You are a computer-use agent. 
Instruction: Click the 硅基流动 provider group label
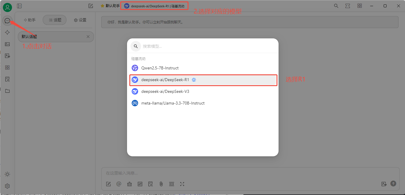pyautogui.click(x=138, y=59)
